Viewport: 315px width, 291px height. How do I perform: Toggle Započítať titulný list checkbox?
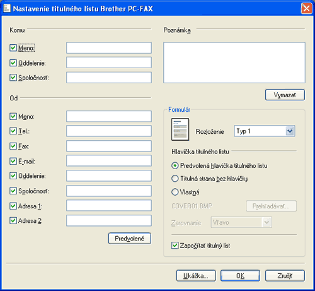pyautogui.click(x=175, y=246)
